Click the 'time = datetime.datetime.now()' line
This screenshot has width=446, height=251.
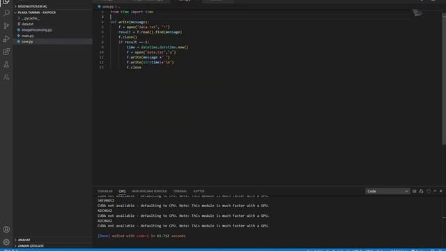[x=157, y=47]
